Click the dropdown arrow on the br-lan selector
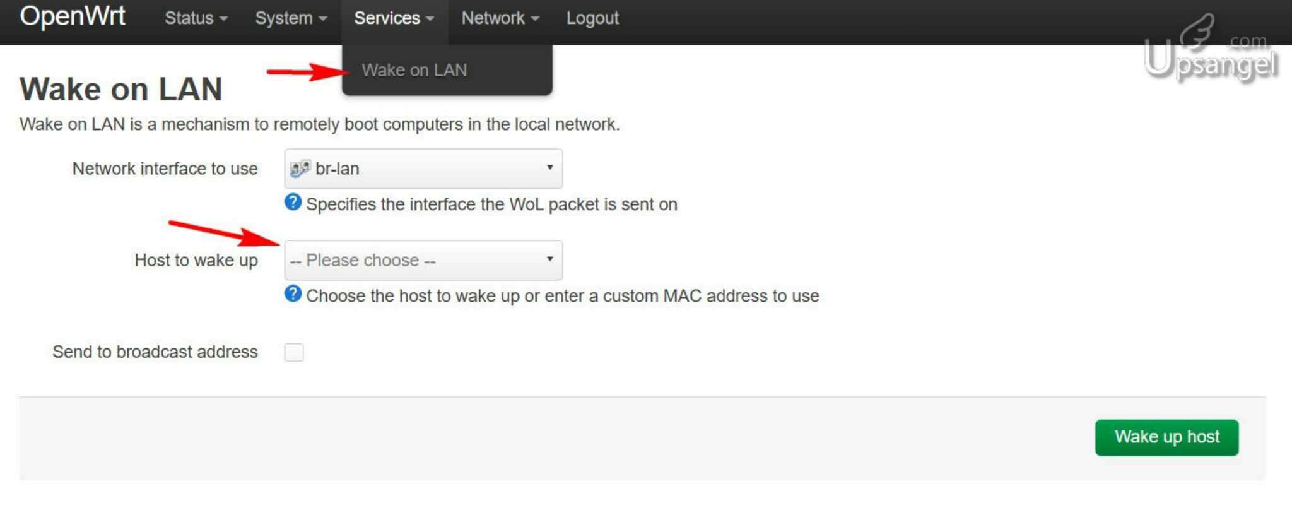The height and width of the screenshot is (515, 1292). 548,168
